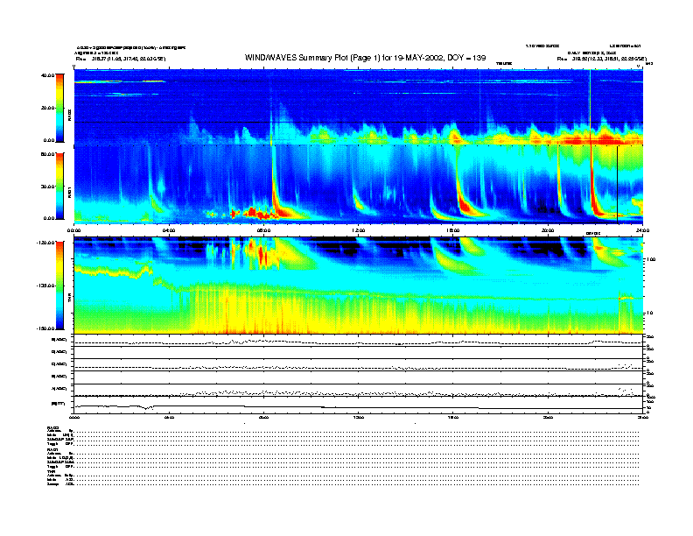Click the 10 frequency label right of TNR
Screen dimensions: 693x536
[x=650, y=314]
